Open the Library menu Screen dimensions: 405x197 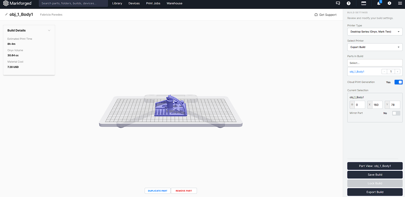point(117,3)
